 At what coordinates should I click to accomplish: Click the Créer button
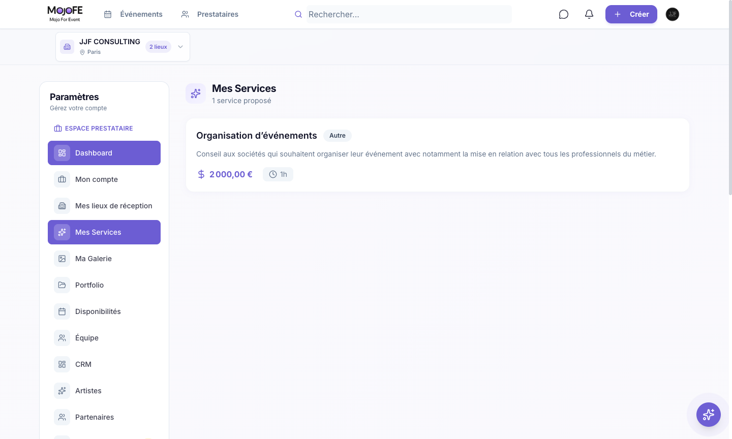pos(631,14)
